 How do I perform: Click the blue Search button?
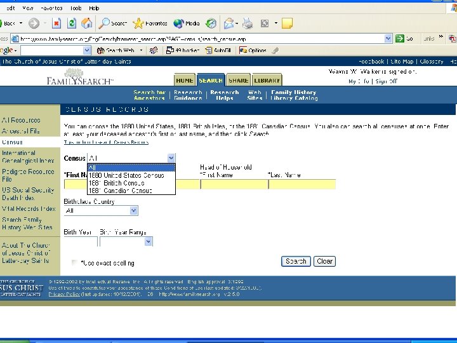point(296,261)
